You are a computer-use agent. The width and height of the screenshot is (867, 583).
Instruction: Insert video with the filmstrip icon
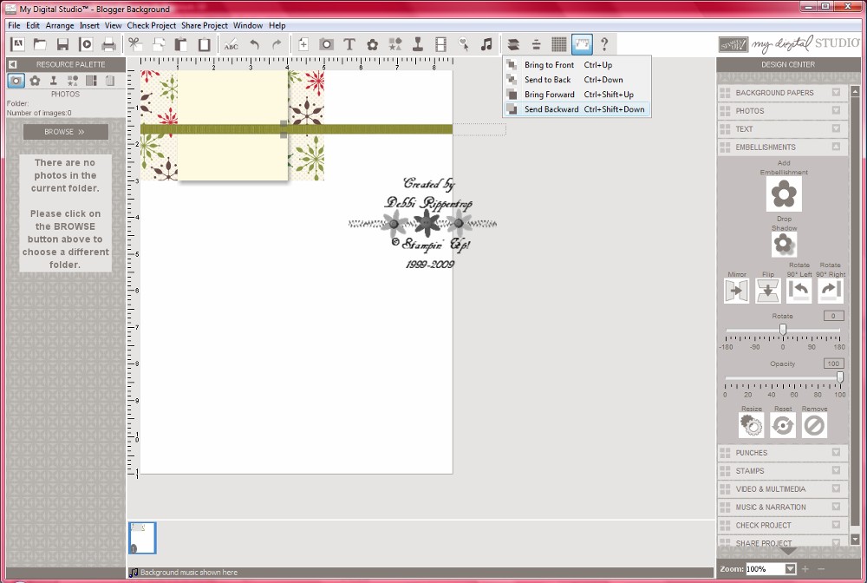(x=440, y=44)
